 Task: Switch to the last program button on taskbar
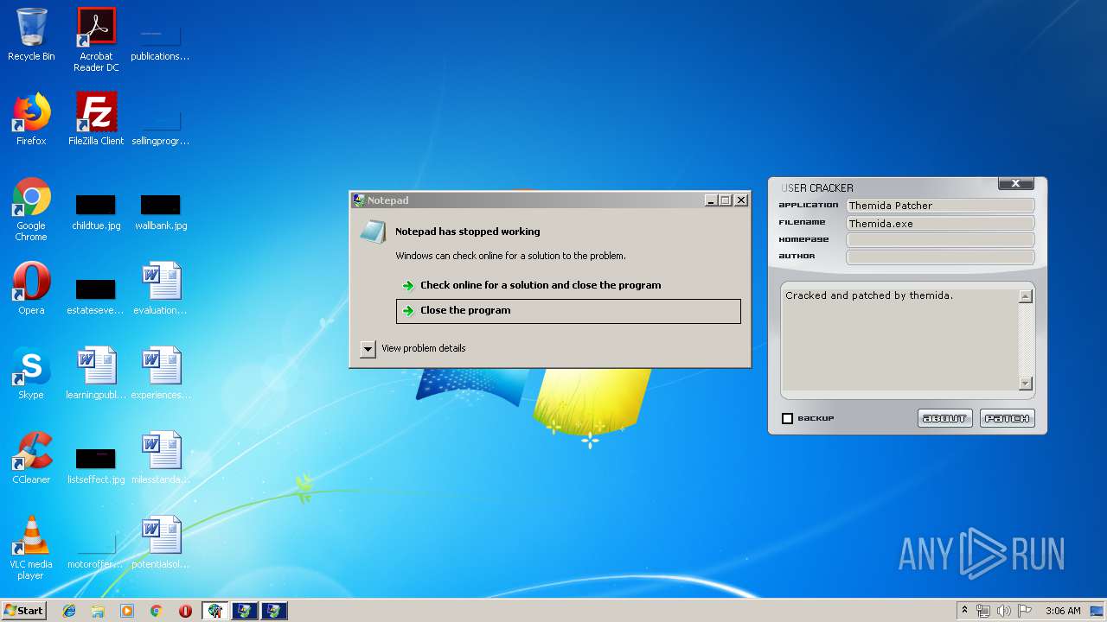[274, 611]
